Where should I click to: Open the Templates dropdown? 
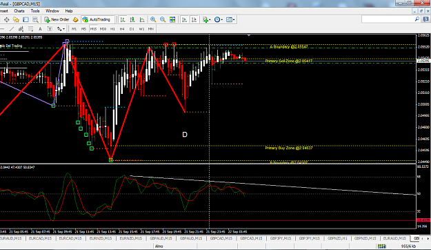[x=230, y=19]
